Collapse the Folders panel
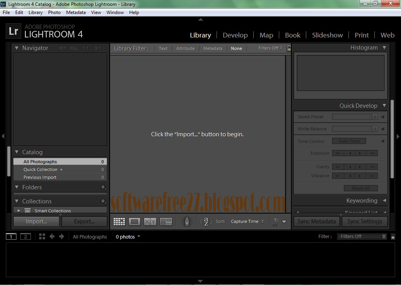The image size is (401, 285). pos(16,187)
